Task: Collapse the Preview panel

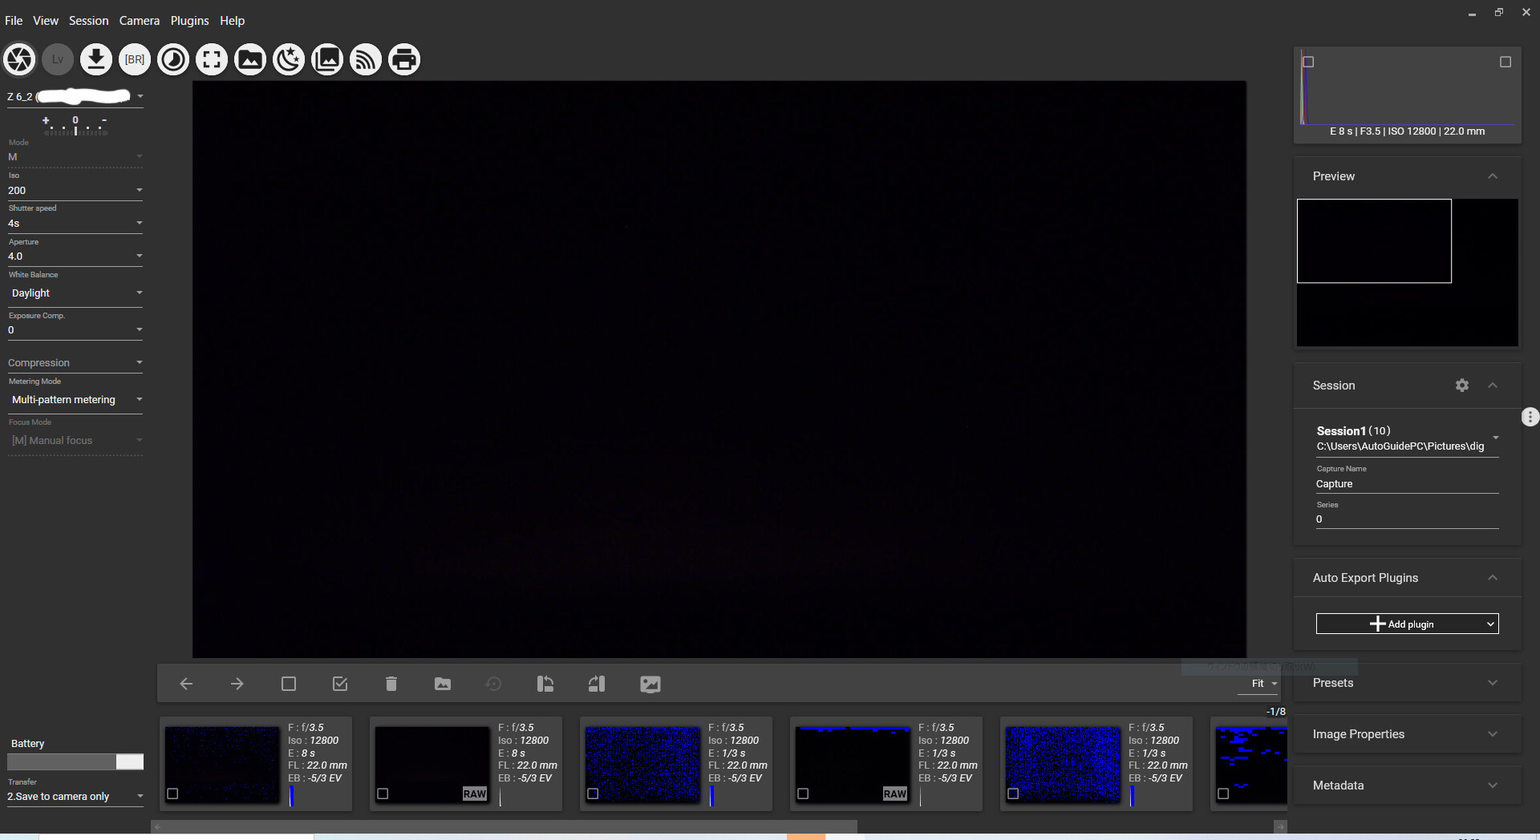Action: (x=1493, y=176)
